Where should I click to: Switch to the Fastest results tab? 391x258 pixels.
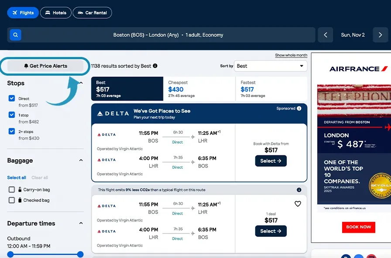pyautogui.click(x=273, y=89)
